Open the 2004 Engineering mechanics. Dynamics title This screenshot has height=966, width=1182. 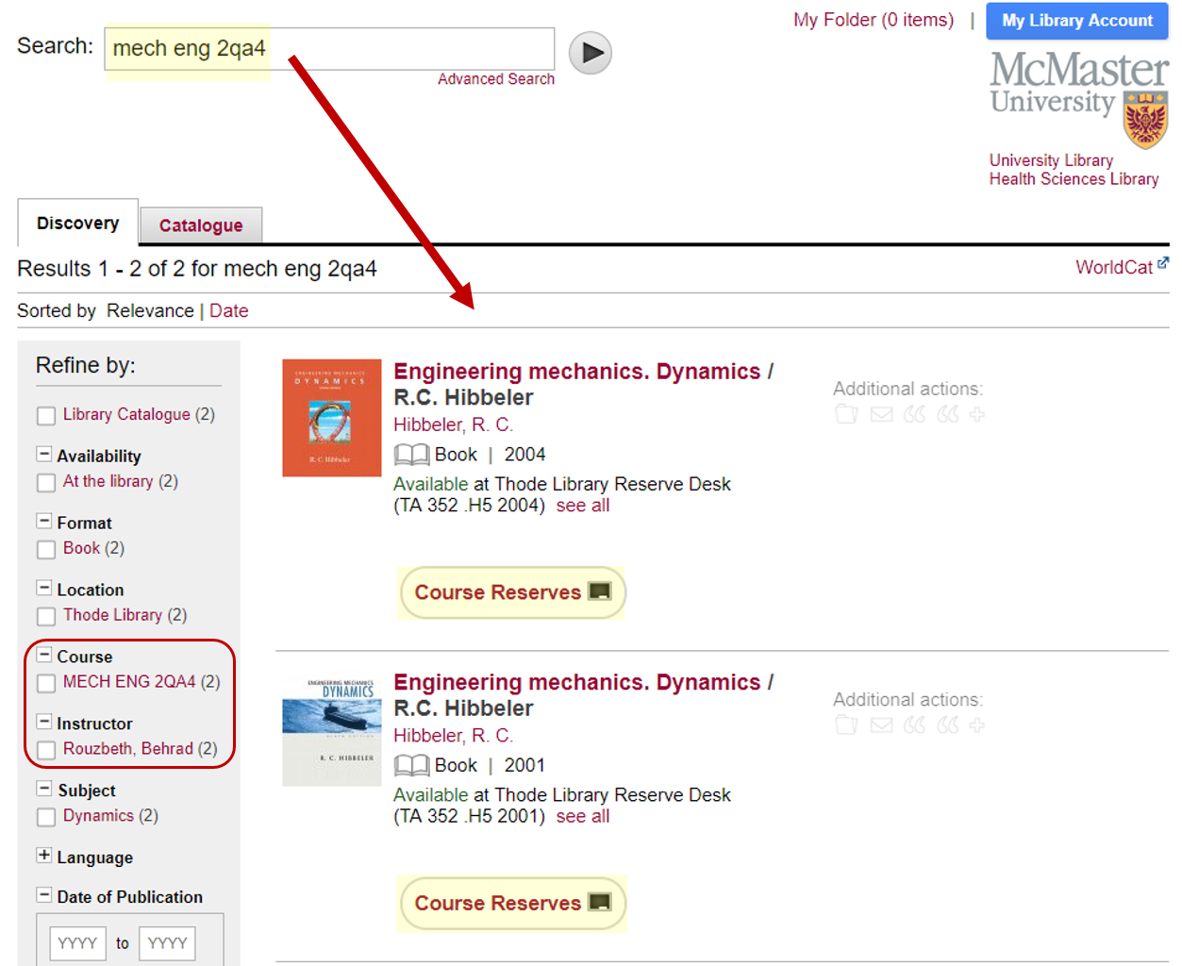[x=577, y=372]
